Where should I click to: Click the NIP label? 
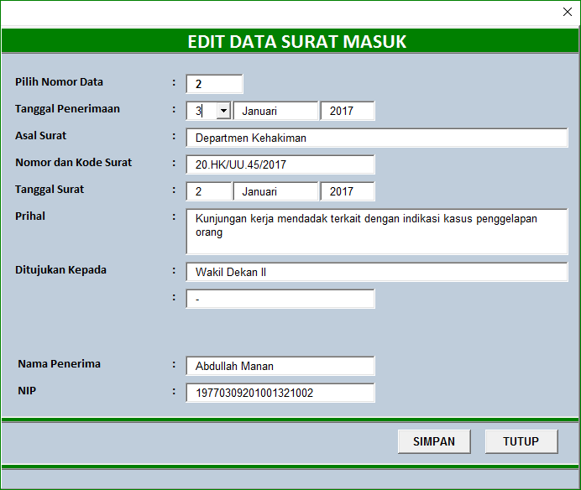[27, 391]
